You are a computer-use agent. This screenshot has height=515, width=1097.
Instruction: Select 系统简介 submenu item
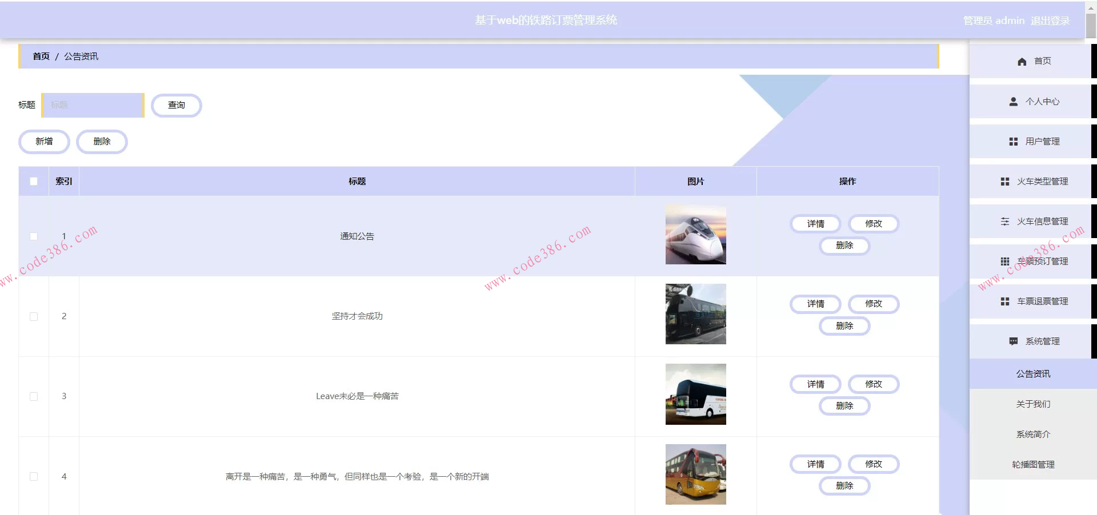pyautogui.click(x=1033, y=434)
